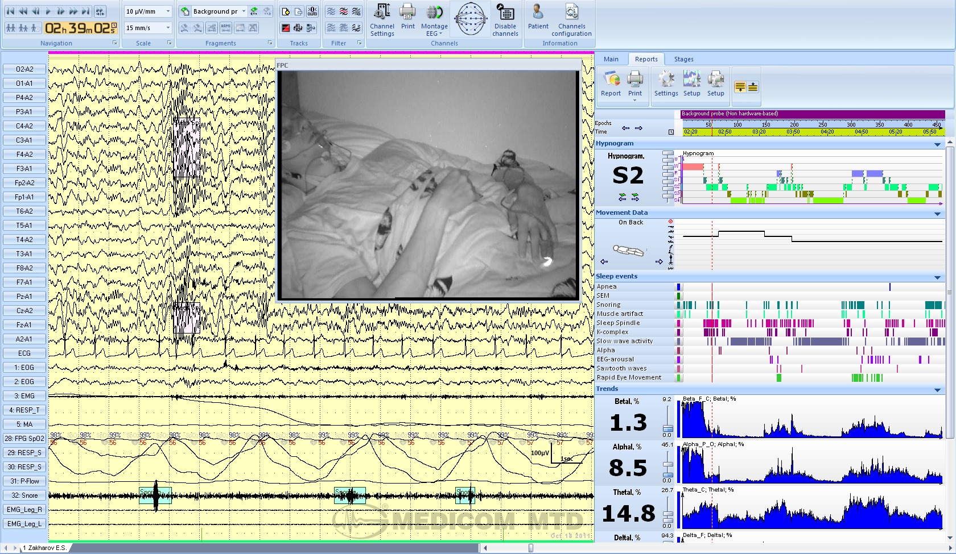Viewport: 956px width, 554px height.
Task: Open Settings gear in the Reports panel
Action: click(666, 84)
